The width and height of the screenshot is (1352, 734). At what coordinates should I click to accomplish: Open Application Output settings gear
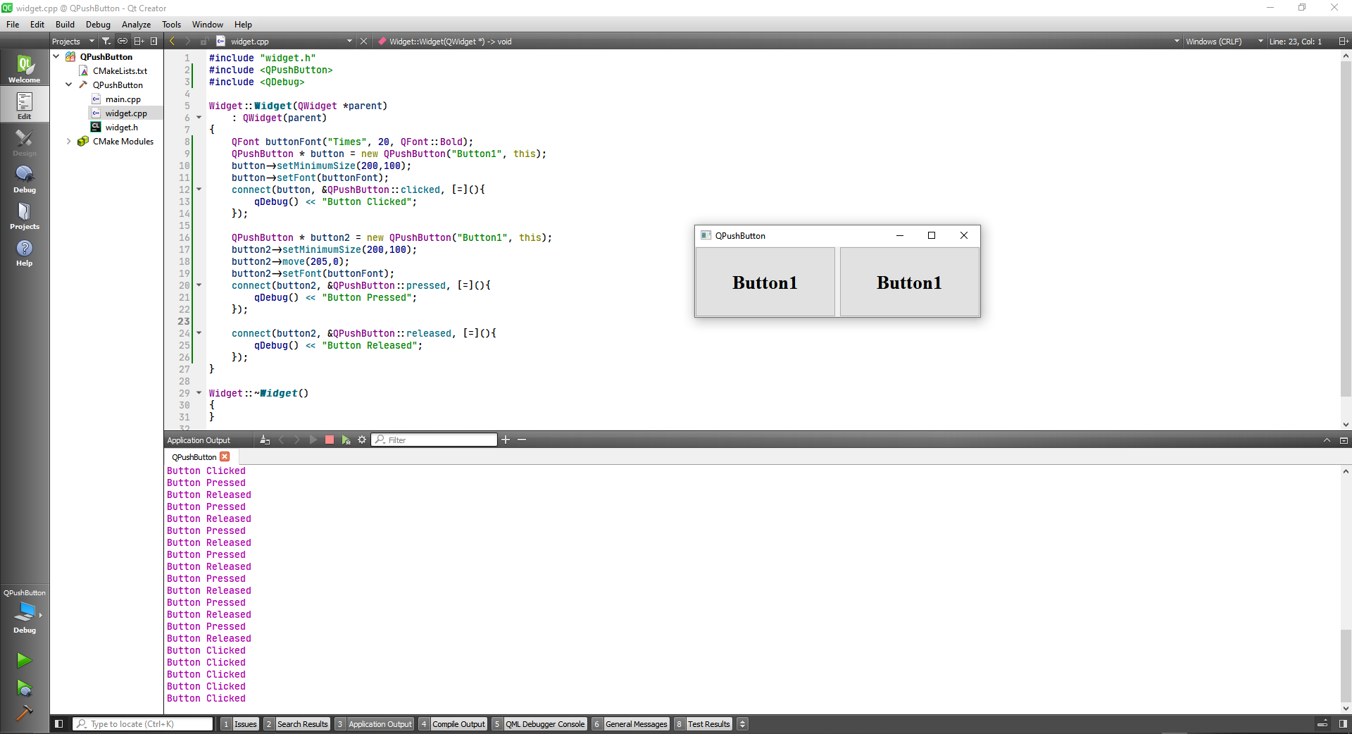pyautogui.click(x=362, y=440)
